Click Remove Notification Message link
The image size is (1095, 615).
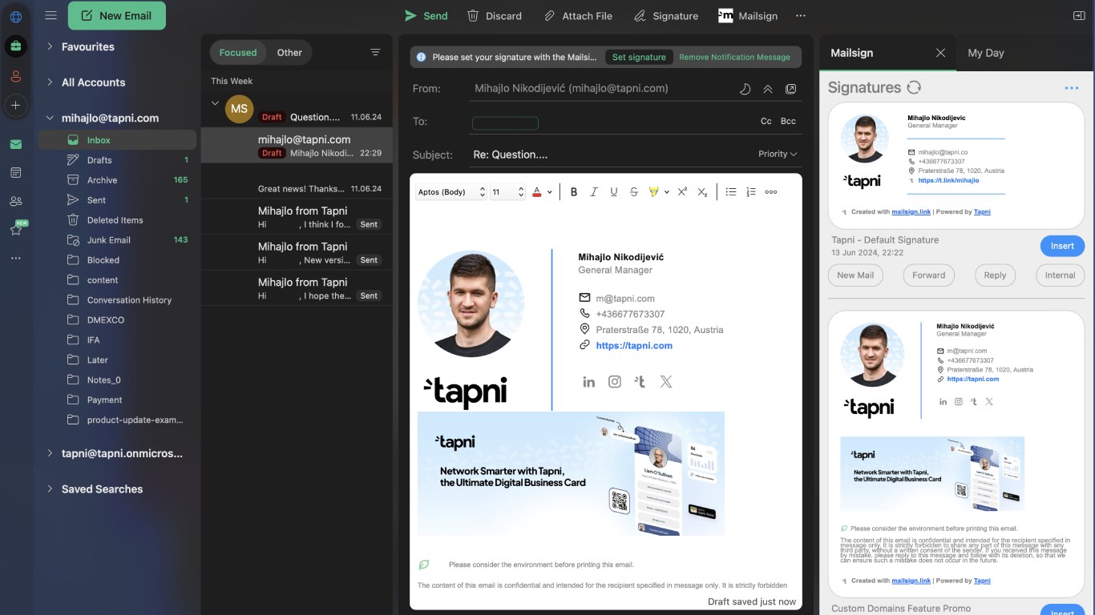click(734, 57)
